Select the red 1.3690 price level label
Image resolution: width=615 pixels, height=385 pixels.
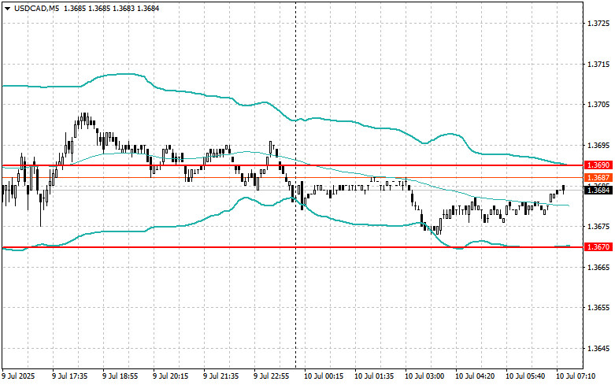coord(598,165)
